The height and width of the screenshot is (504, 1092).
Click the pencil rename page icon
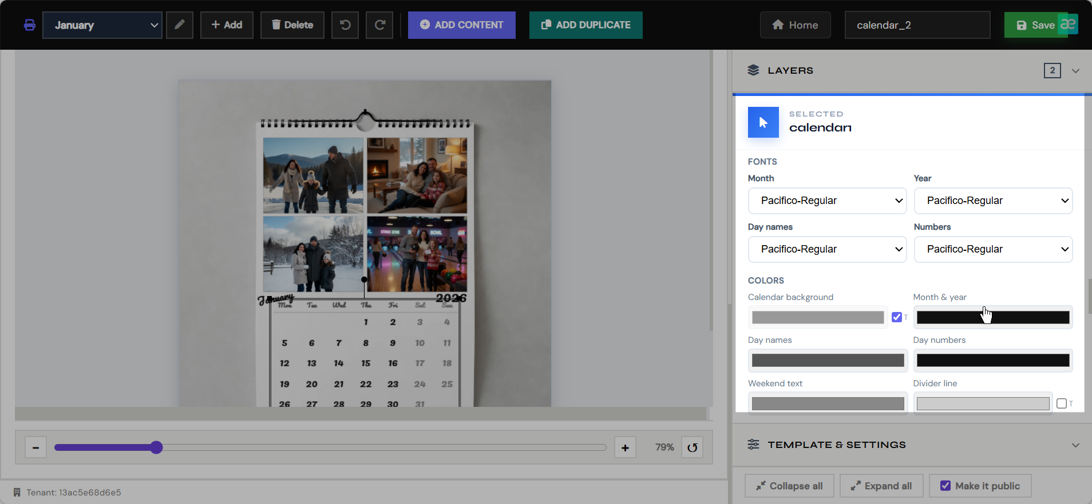pos(180,25)
